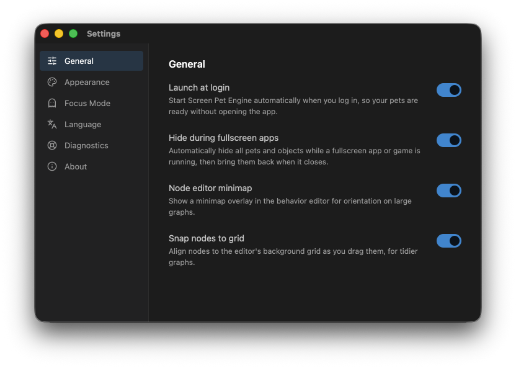
Task: Click the 'Start Screen Pet Engine automatically' description
Action: pos(293,106)
